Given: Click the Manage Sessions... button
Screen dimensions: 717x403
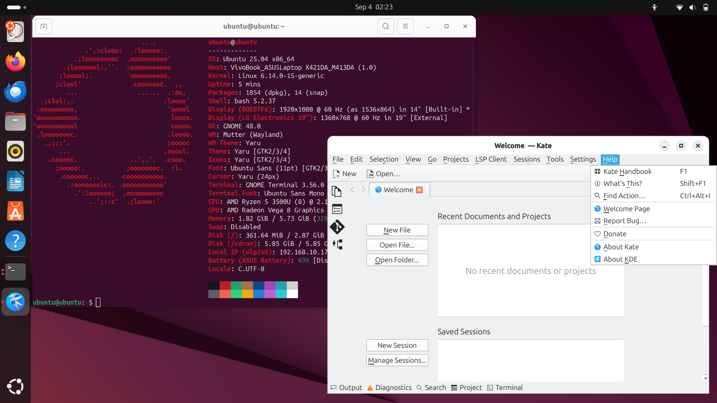Looking at the screenshot, I should (x=397, y=360).
